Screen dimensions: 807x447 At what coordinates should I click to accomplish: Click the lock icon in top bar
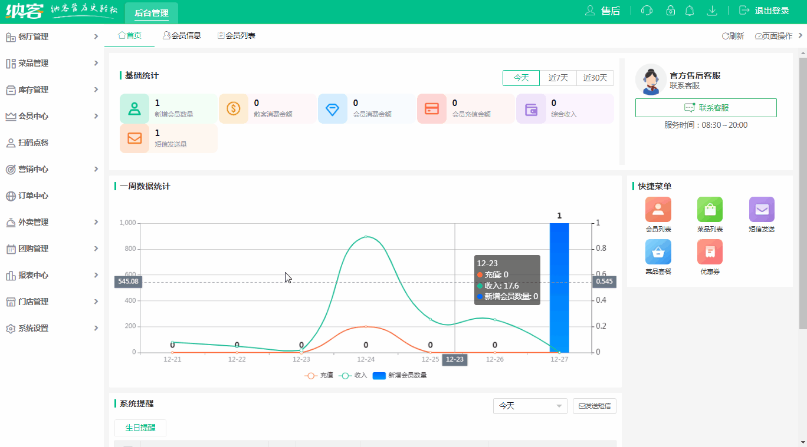point(670,10)
